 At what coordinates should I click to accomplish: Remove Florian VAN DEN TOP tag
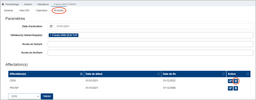50,35
